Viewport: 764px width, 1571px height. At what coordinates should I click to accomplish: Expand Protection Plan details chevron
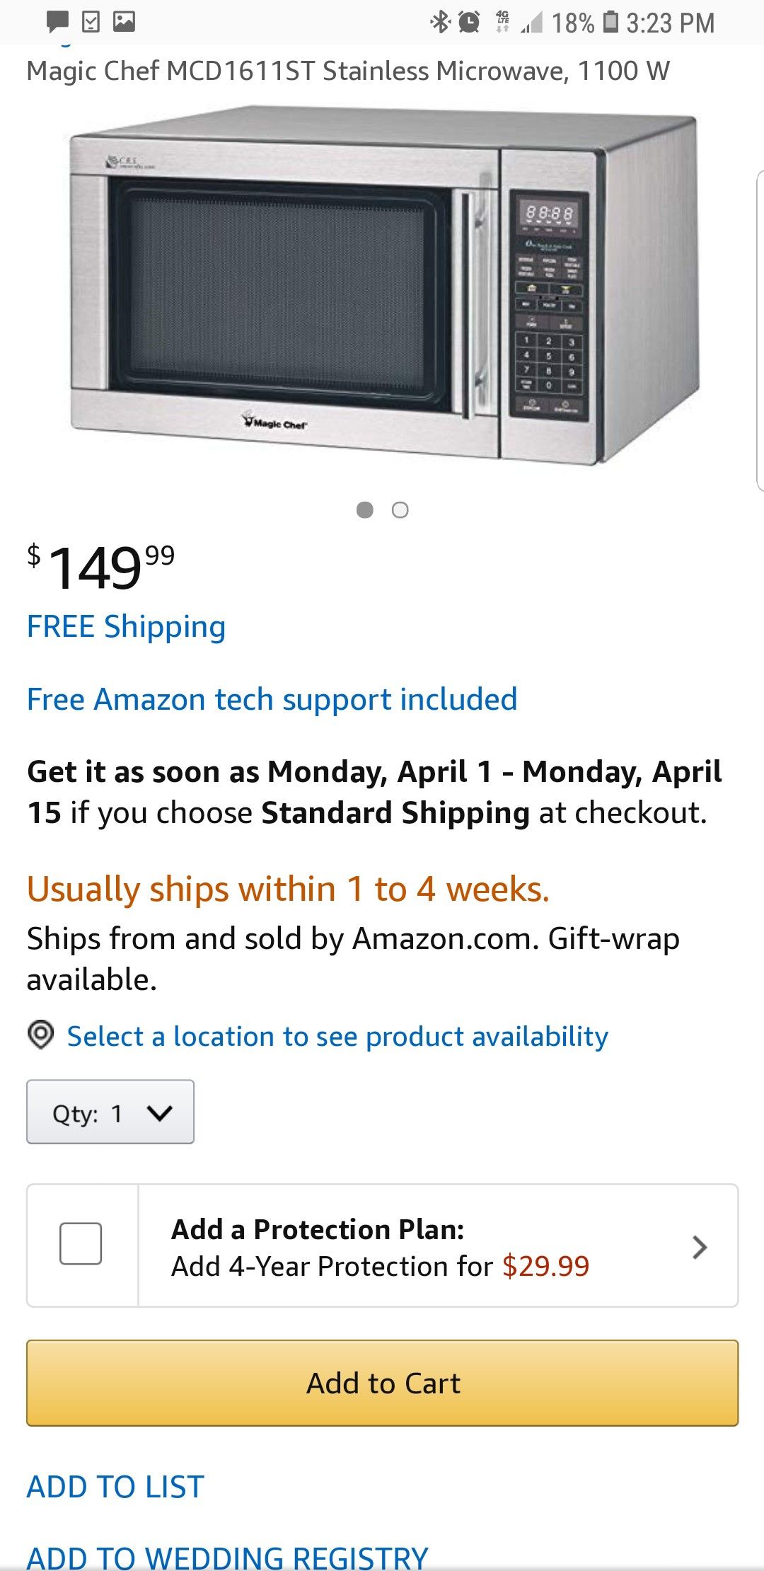tap(700, 1246)
